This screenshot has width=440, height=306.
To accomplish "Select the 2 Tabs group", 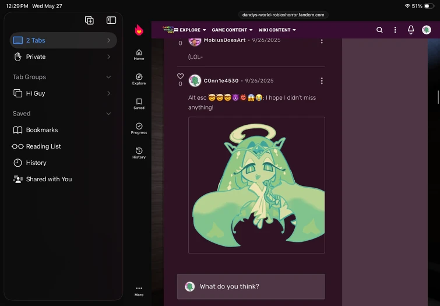I will click(63, 40).
